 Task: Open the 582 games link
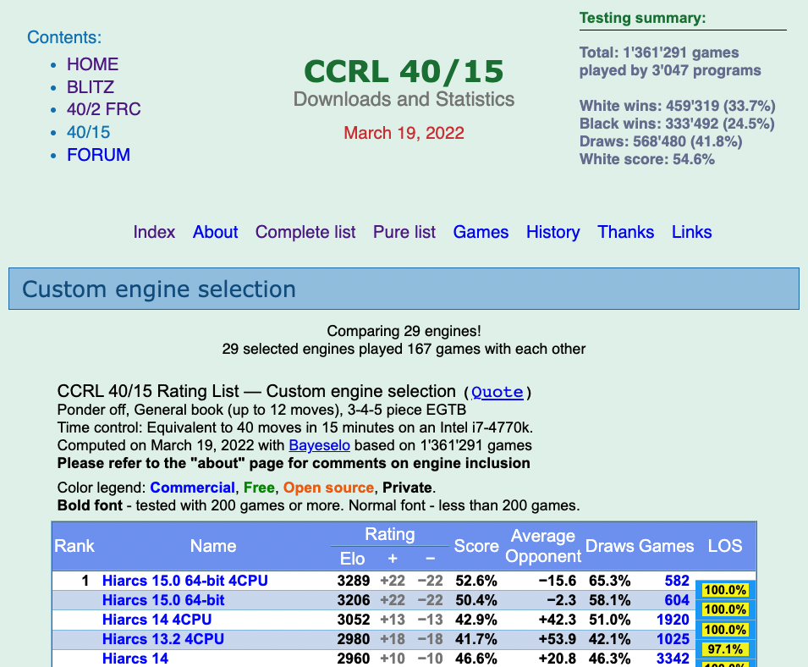[677, 581]
